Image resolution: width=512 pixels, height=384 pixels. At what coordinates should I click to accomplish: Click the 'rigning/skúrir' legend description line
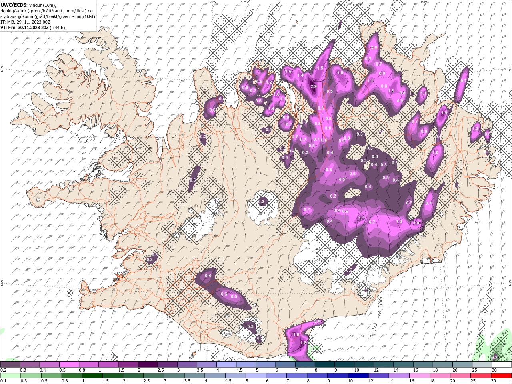[x=47, y=10]
